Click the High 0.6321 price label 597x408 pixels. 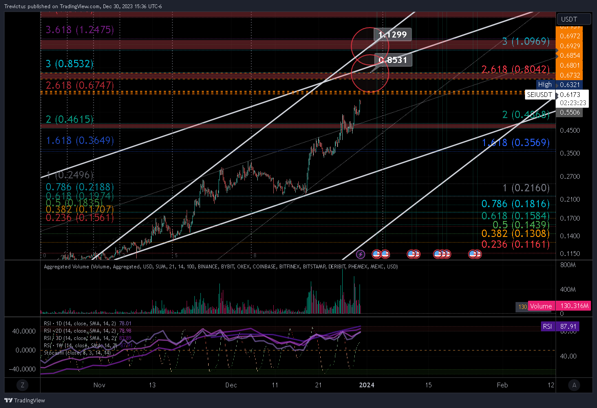pyautogui.click(x=559, y=84)
